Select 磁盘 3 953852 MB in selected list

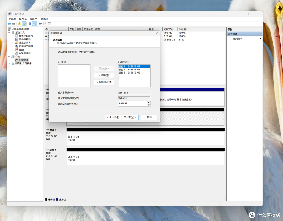coord(134,73)
